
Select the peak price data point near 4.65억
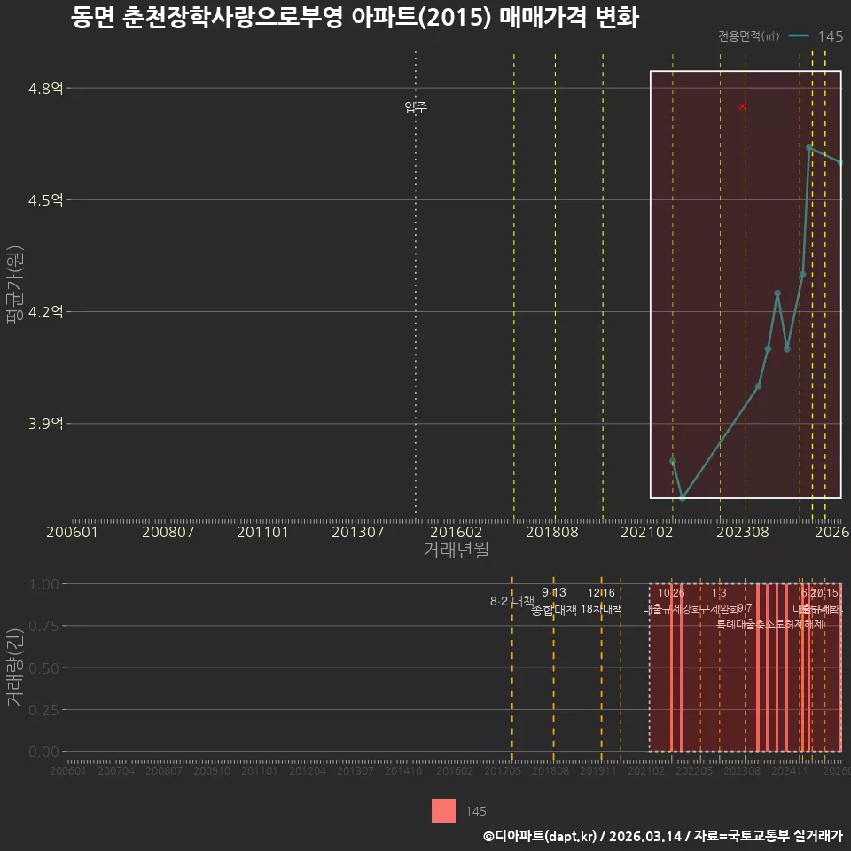(809, 148)
